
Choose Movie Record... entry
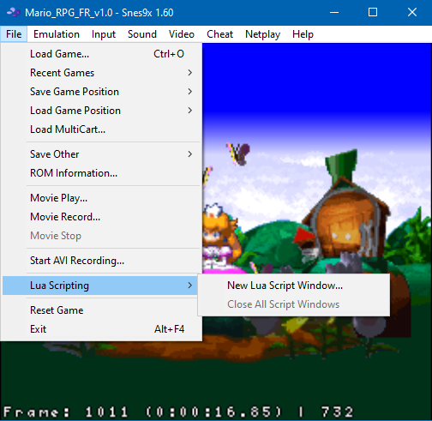100,217
